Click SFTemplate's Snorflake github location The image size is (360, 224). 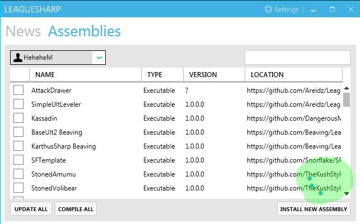(294, 160)
